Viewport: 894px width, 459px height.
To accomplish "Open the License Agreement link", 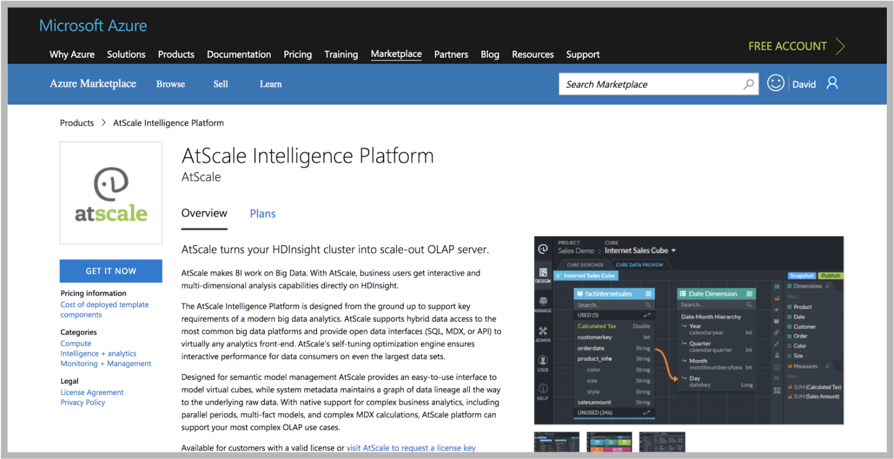I will click(x=92, y=392).
